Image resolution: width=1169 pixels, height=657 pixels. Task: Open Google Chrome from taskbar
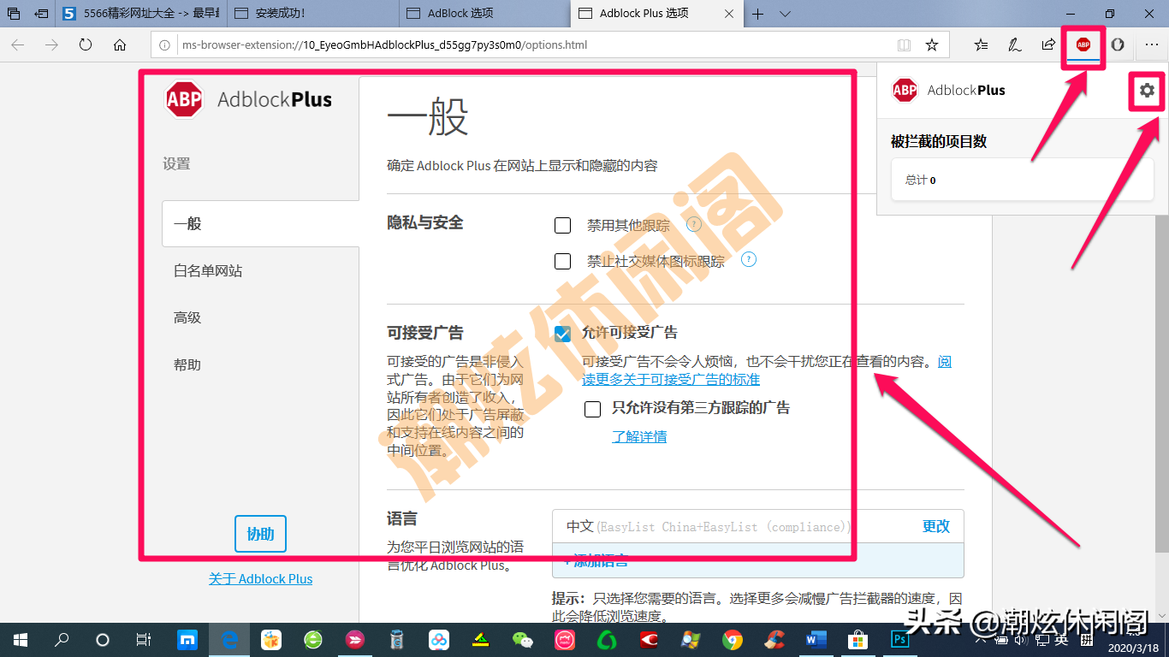click(x=732, y=640)
